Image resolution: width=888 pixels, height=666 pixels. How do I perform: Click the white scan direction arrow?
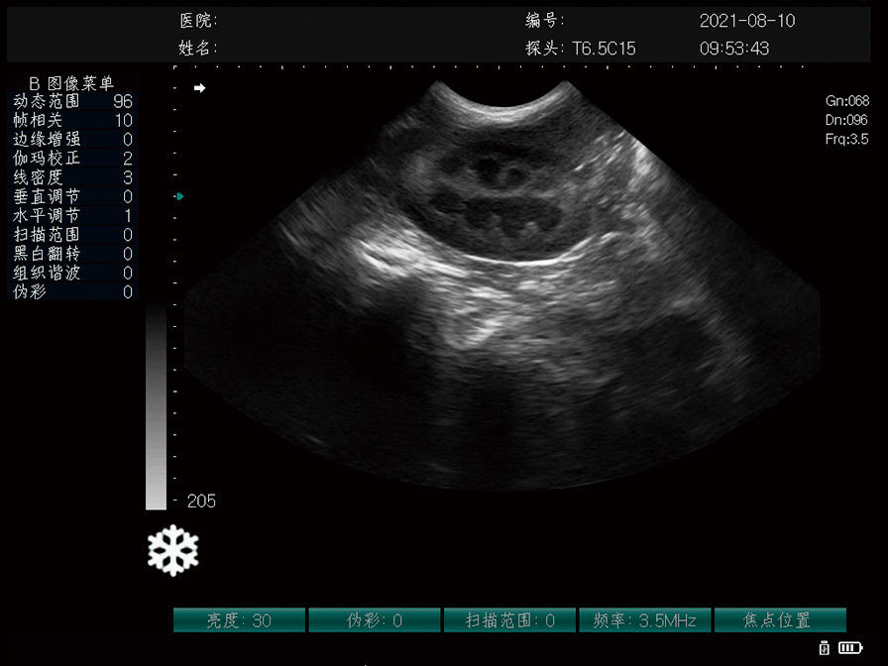tap(199, 88)
